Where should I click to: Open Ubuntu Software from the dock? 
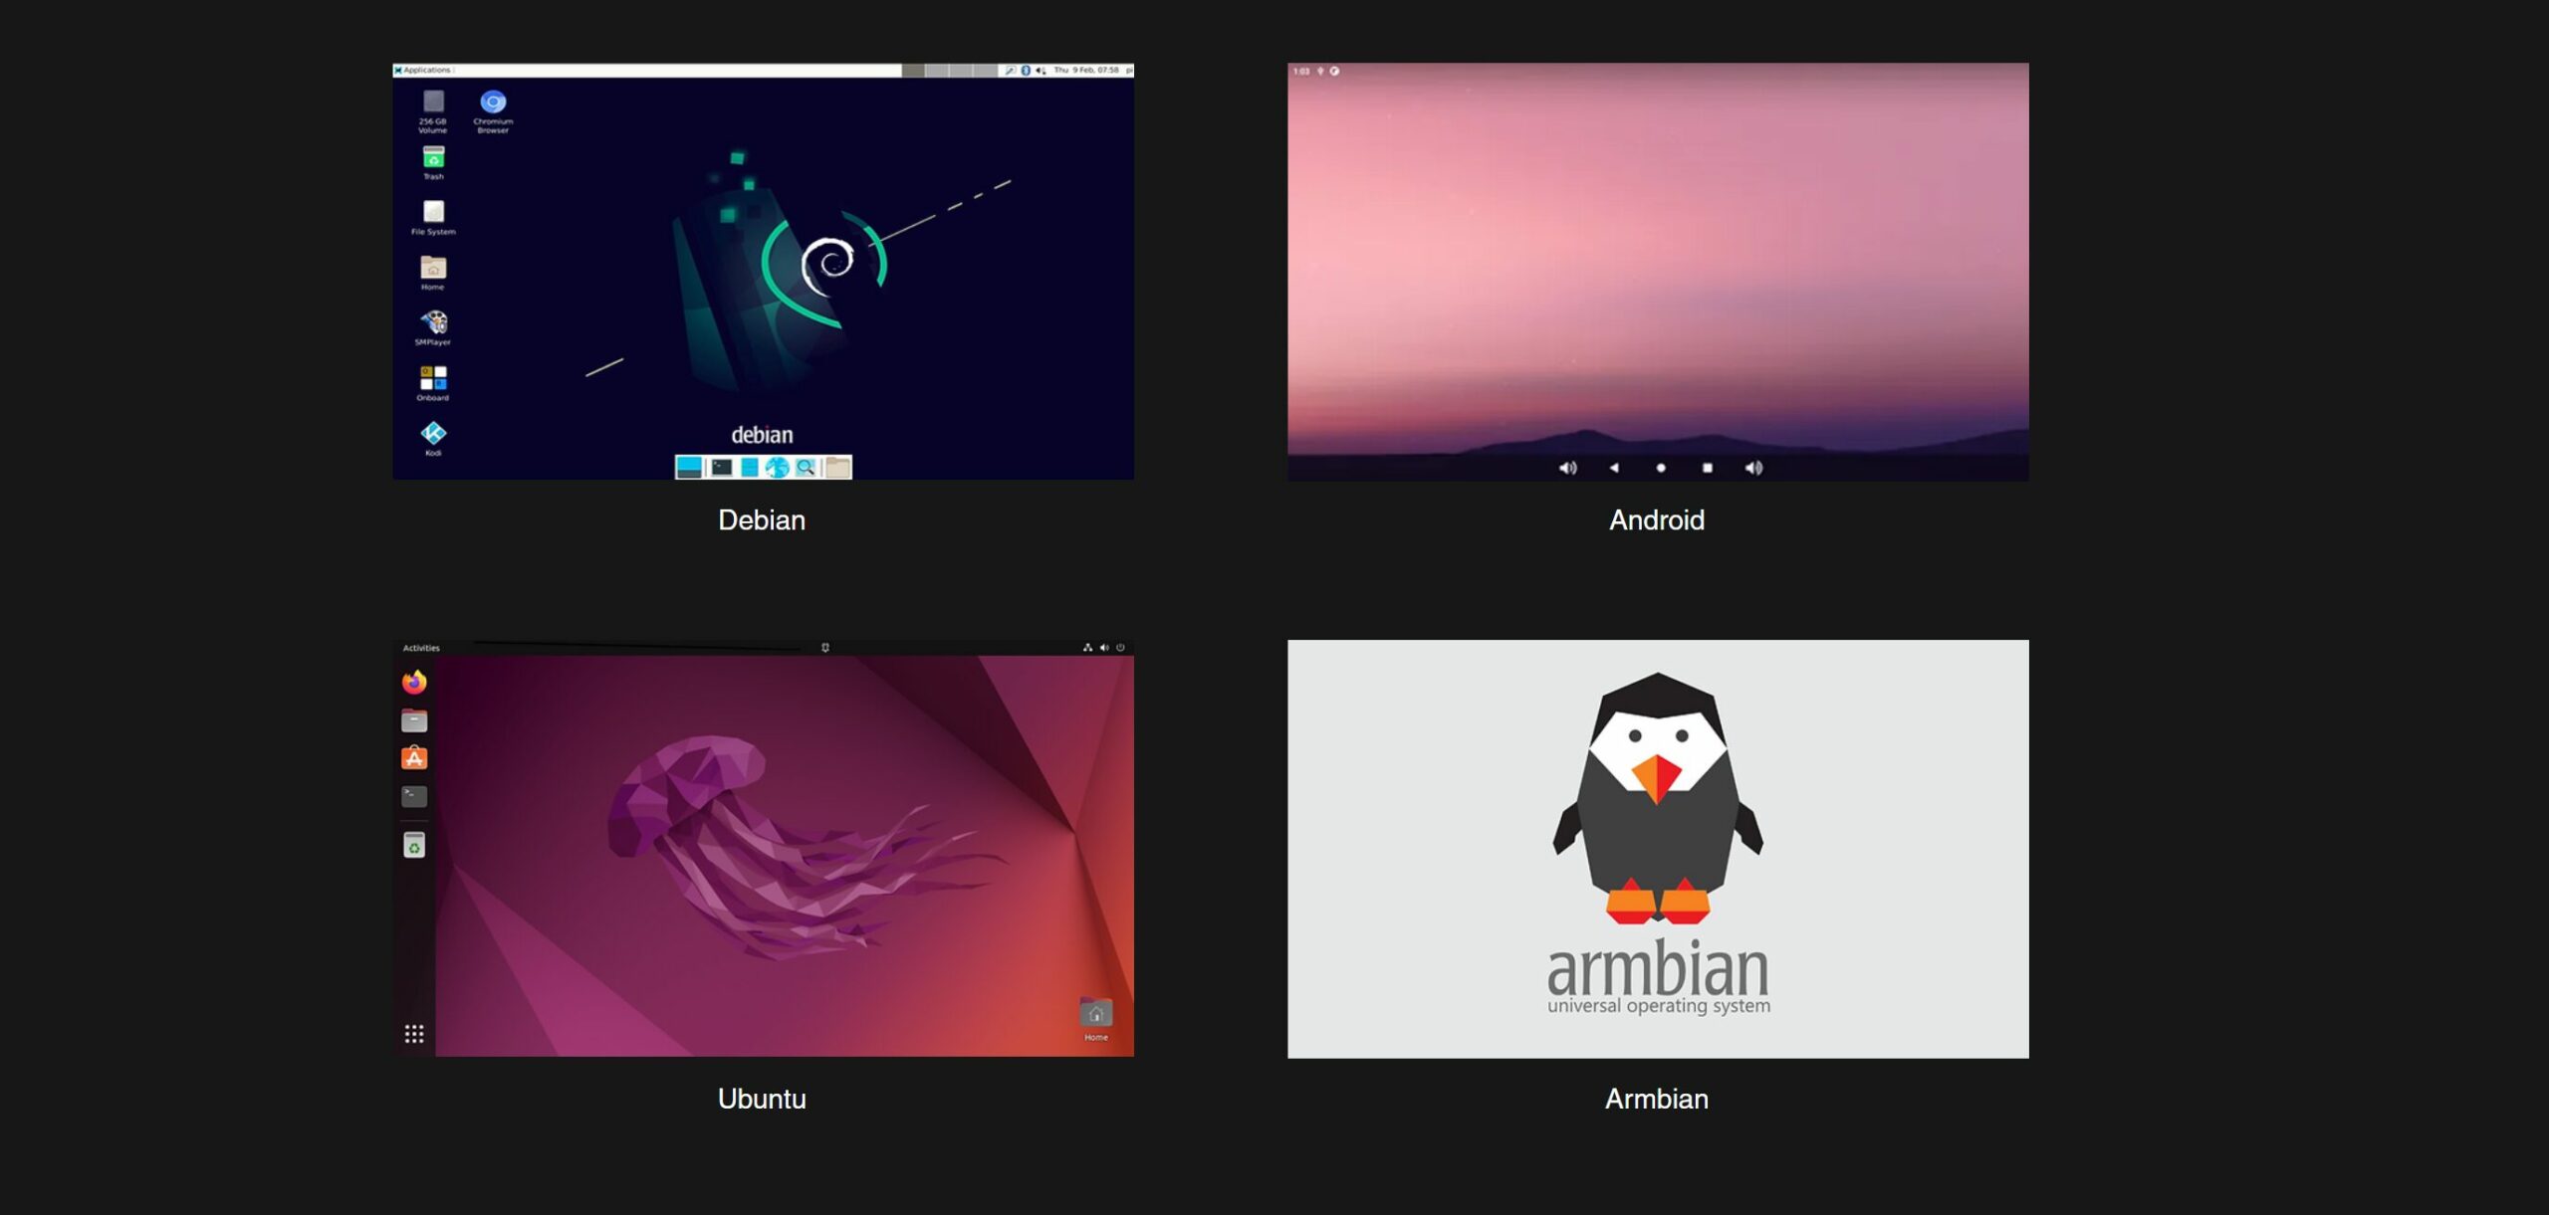click(414, 758)
